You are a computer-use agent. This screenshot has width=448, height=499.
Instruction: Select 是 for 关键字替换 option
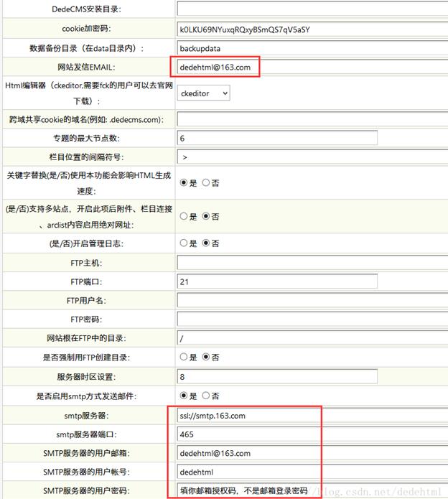[184, 183]
